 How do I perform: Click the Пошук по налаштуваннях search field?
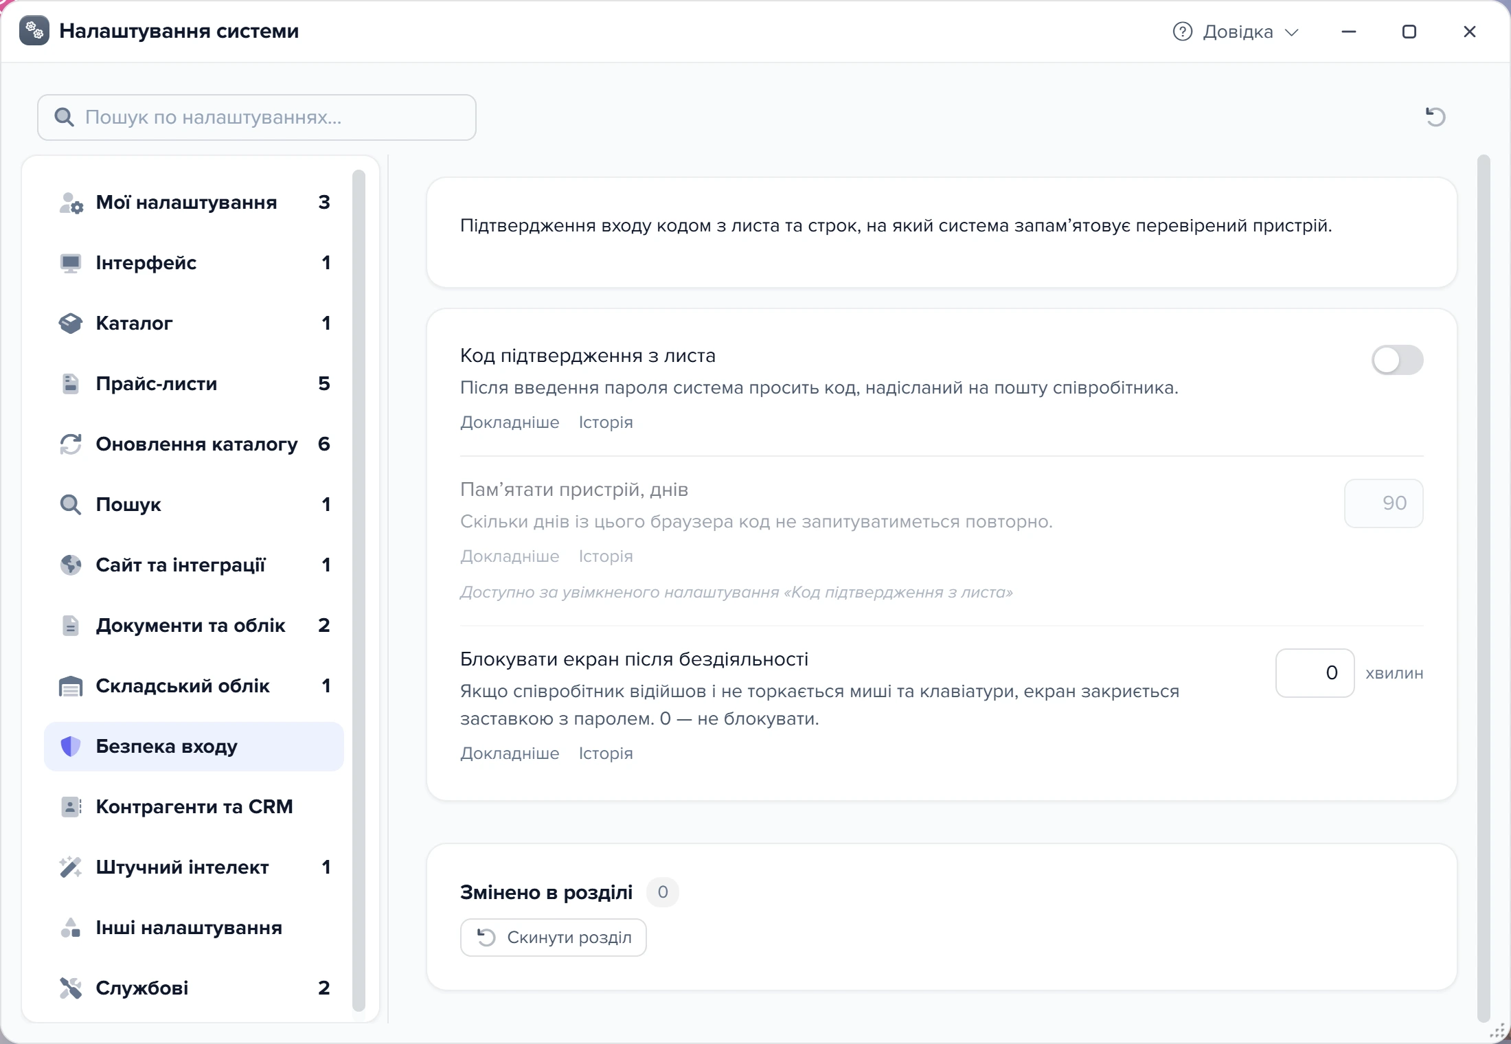point(257,117)
